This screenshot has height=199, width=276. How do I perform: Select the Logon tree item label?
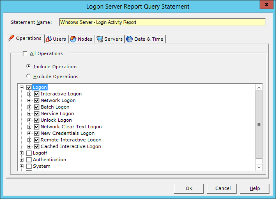pos(40,87)
